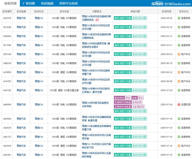Open the 其他平台投诉 tab

tap(69, 3)
